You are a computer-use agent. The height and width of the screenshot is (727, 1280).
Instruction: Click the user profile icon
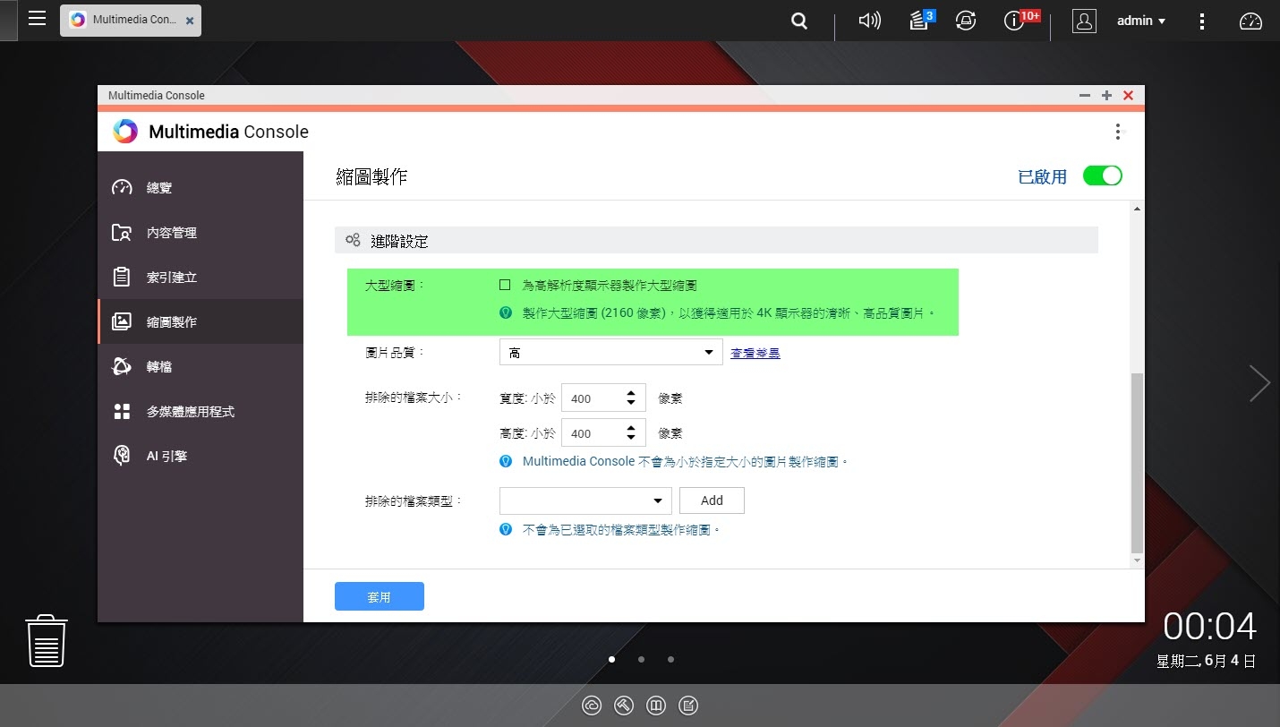pyautogui.click(x=1084, y=21)
